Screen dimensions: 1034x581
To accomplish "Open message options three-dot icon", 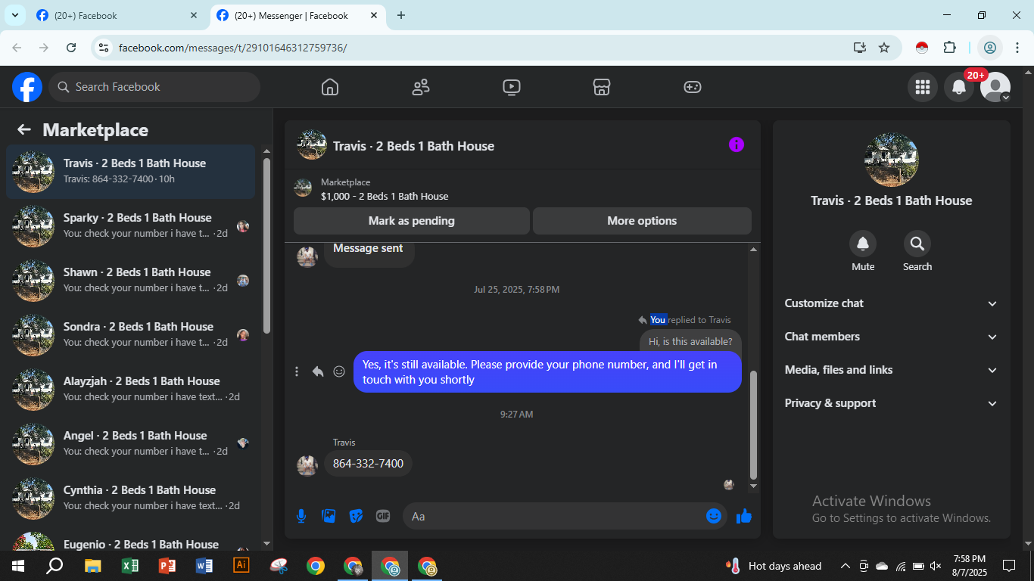I will (297, 371).
